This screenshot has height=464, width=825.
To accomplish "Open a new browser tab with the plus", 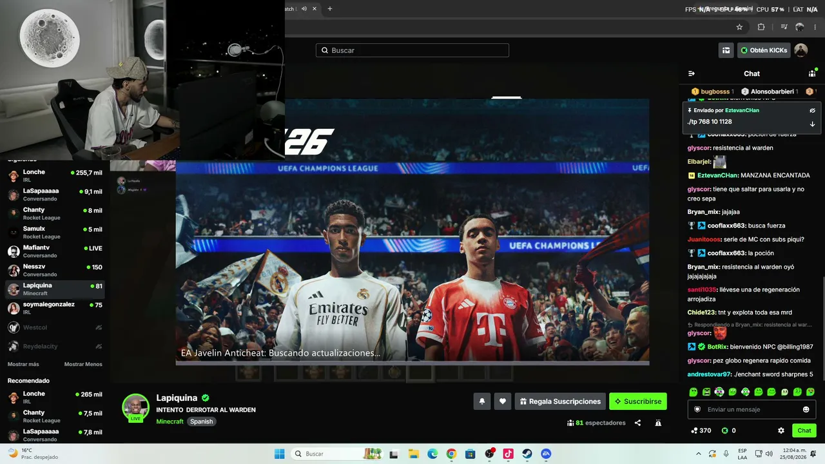I will 330,8.
